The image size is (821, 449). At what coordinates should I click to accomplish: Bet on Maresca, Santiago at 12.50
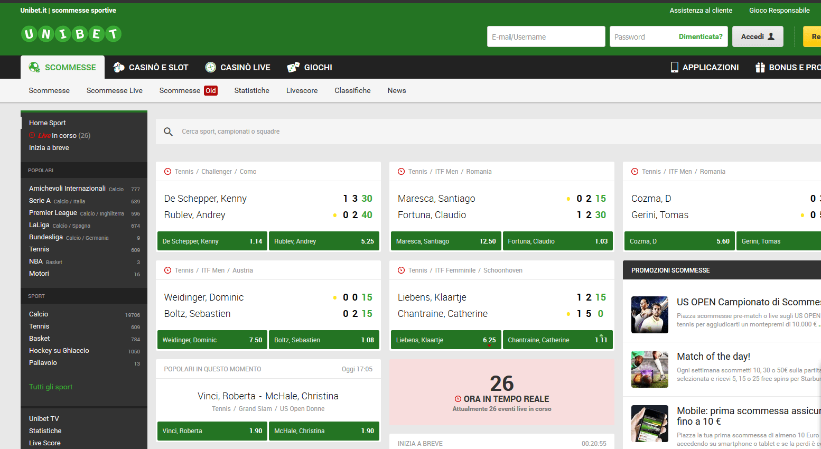tap(446, 241)
